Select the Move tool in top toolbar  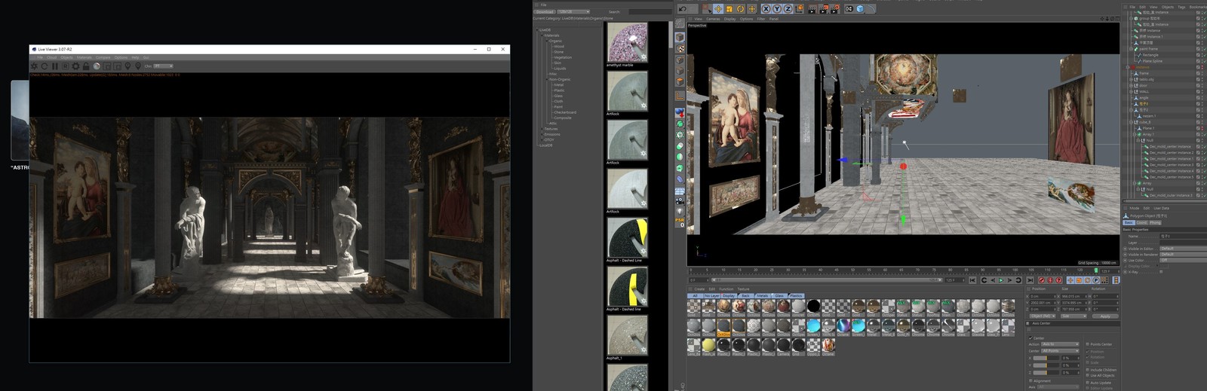(x=717, y=9)
